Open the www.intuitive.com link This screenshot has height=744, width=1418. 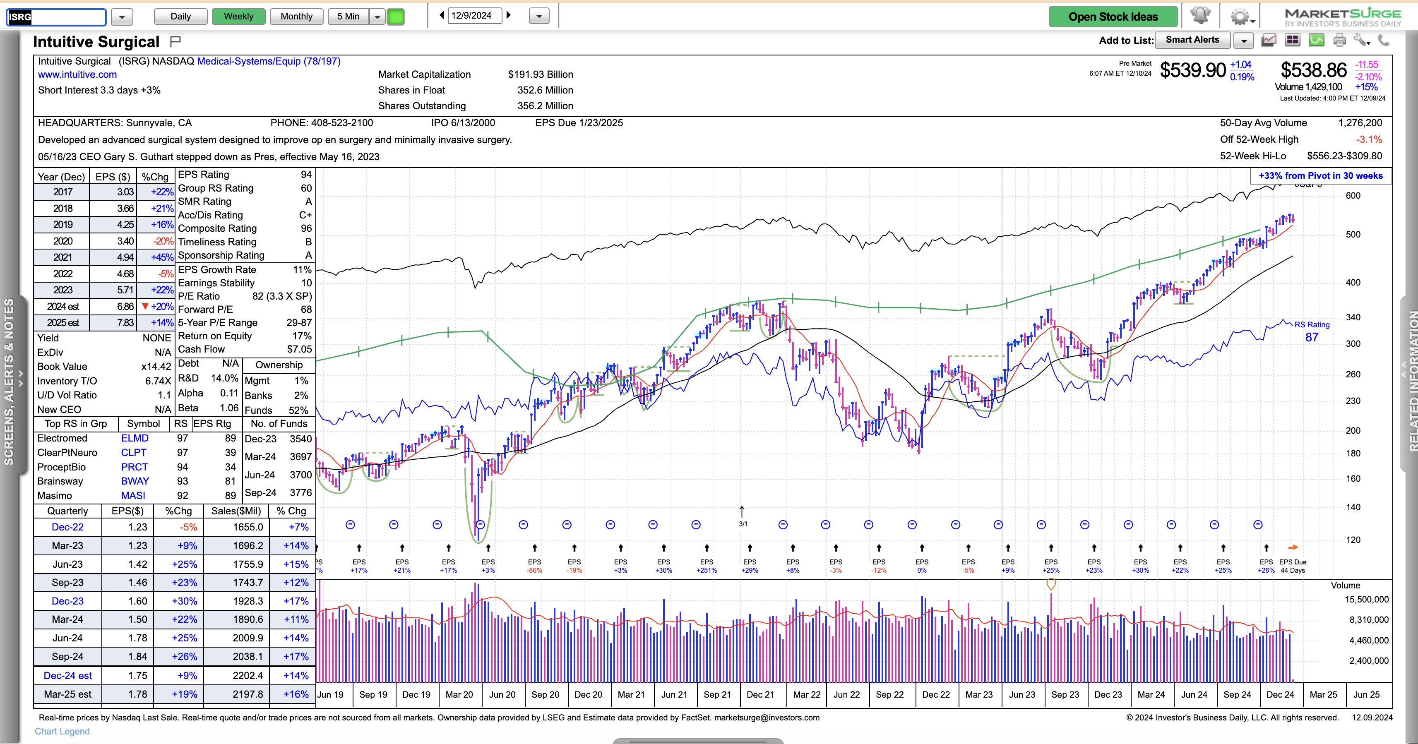click(77, 74)
